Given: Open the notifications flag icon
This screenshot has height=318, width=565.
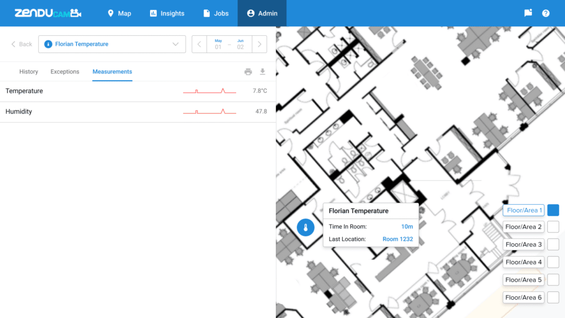Looking at the screenshot, I should coord(528,13).
